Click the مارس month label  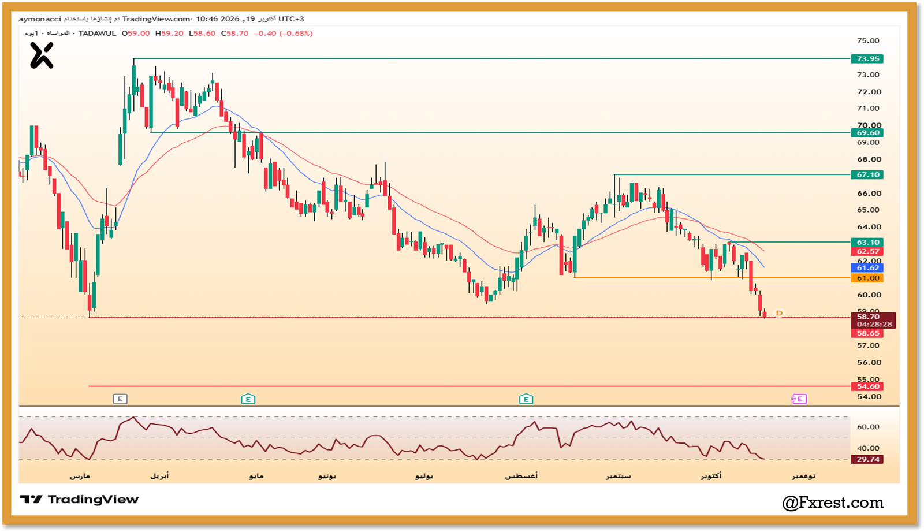(80, 476)
